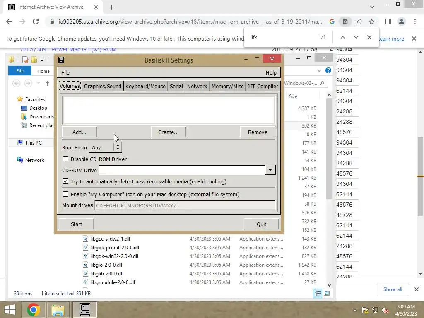Image resolution: width=424 pixels, height=318 pixels.
Task: Select libgio-2.0-0.dll file
Action: tap(106, 265)
